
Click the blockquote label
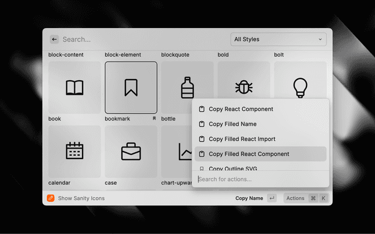click(x=175, y=54)
